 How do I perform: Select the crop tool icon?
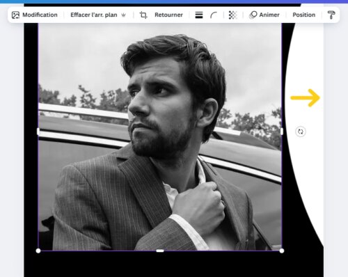[143, 15]
